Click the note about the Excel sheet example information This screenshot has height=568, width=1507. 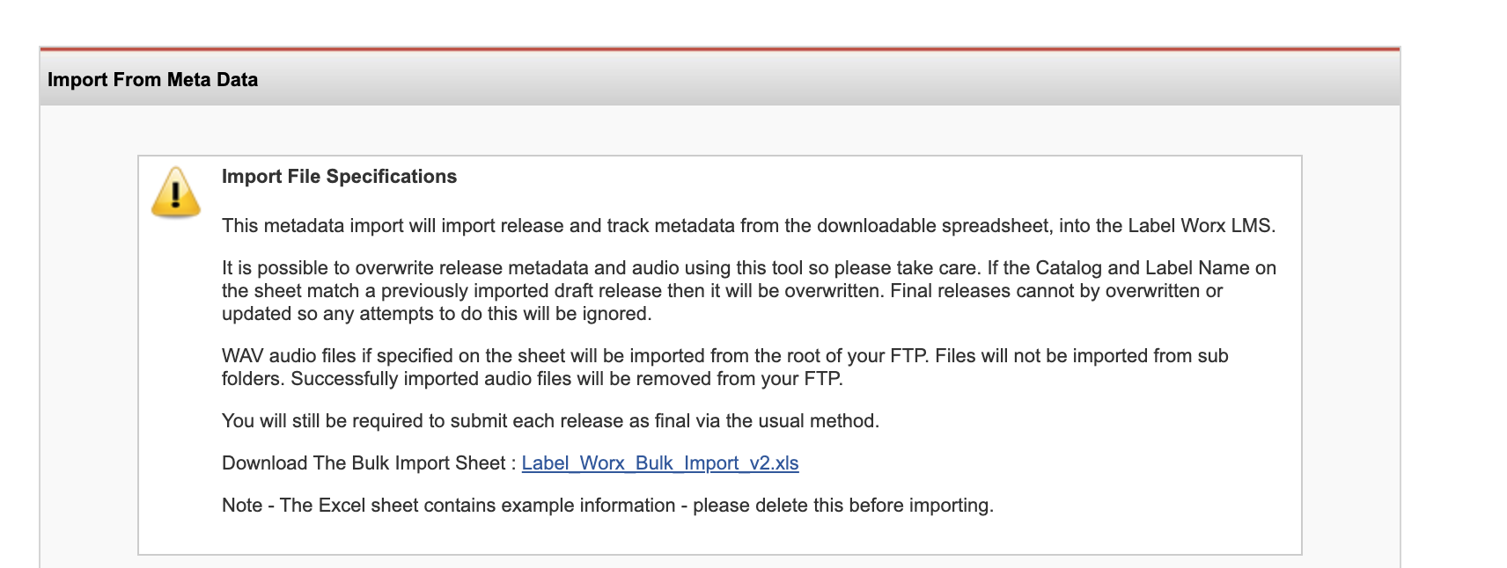coord(607,506)
